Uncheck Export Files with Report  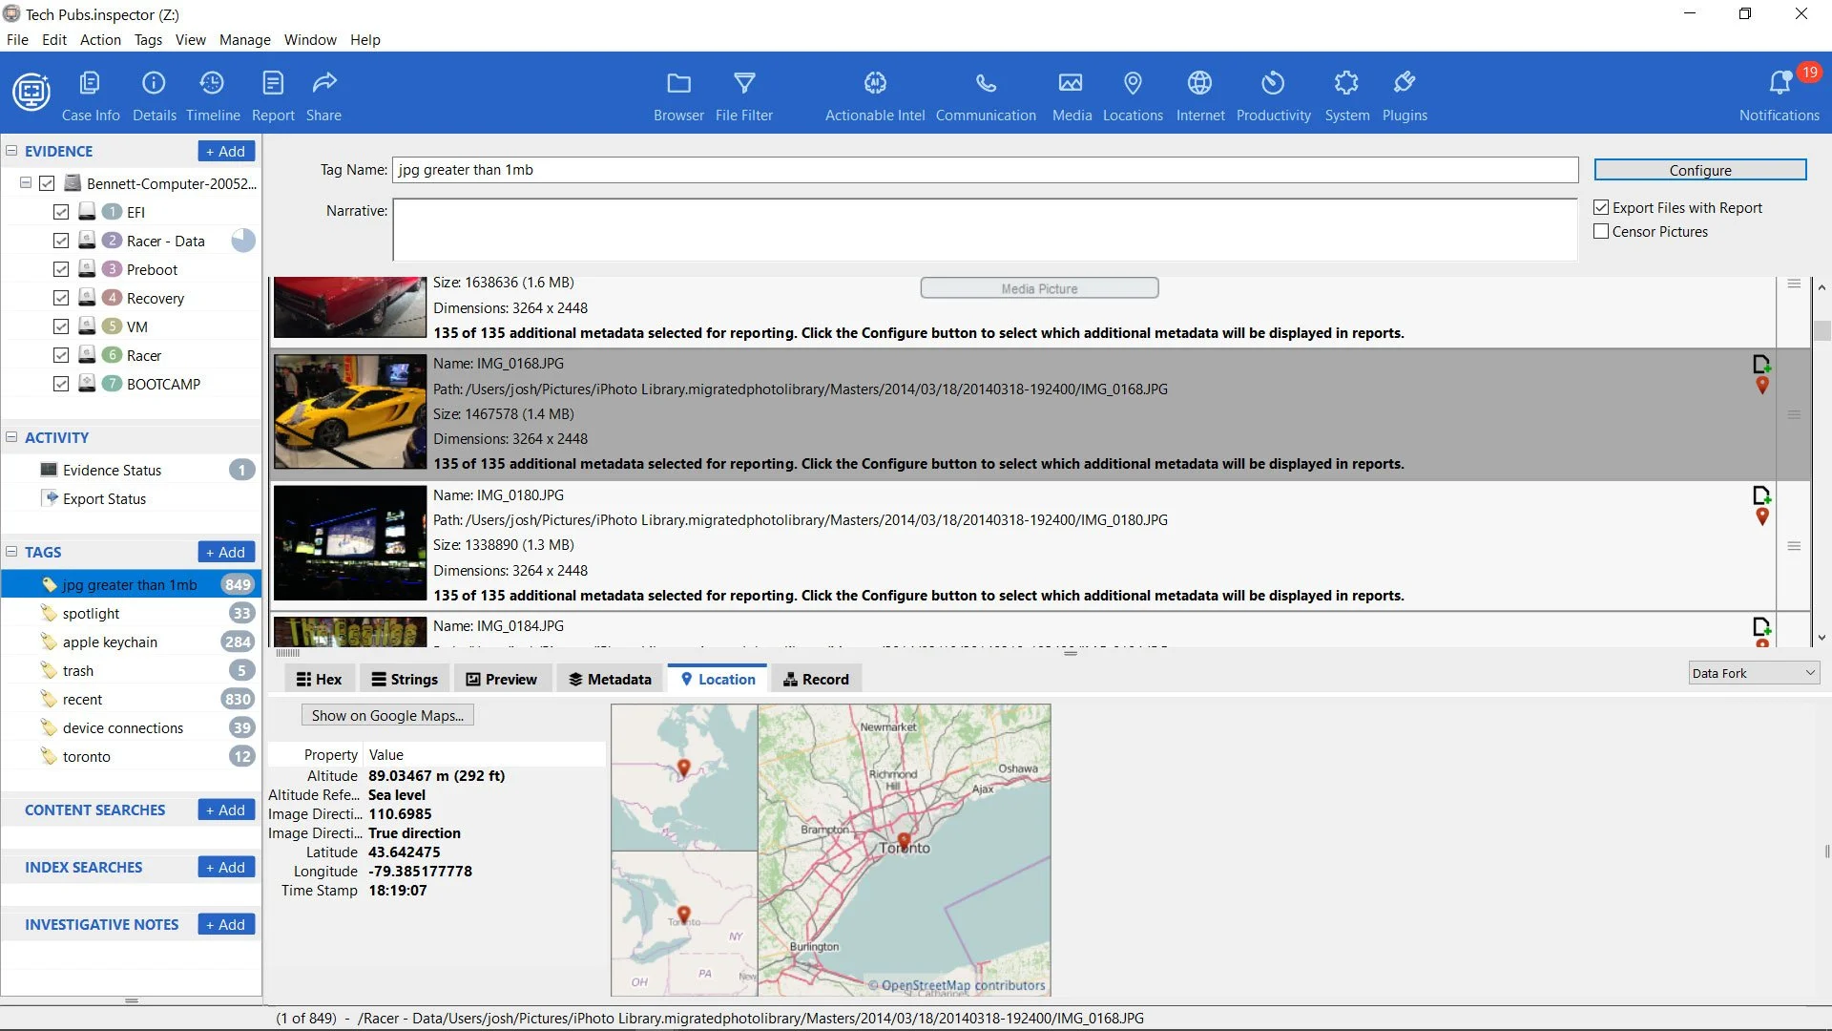tap(1601, 207)
